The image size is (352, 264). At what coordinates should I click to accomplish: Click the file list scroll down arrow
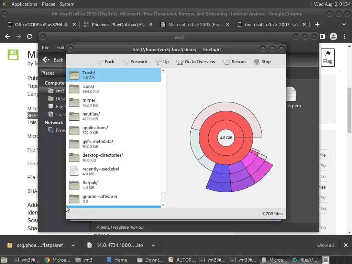click(x=163, y=205)
